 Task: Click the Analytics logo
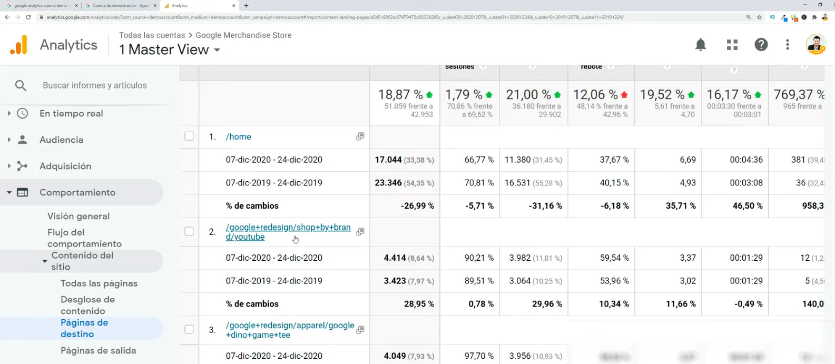(x=19, y=45)
